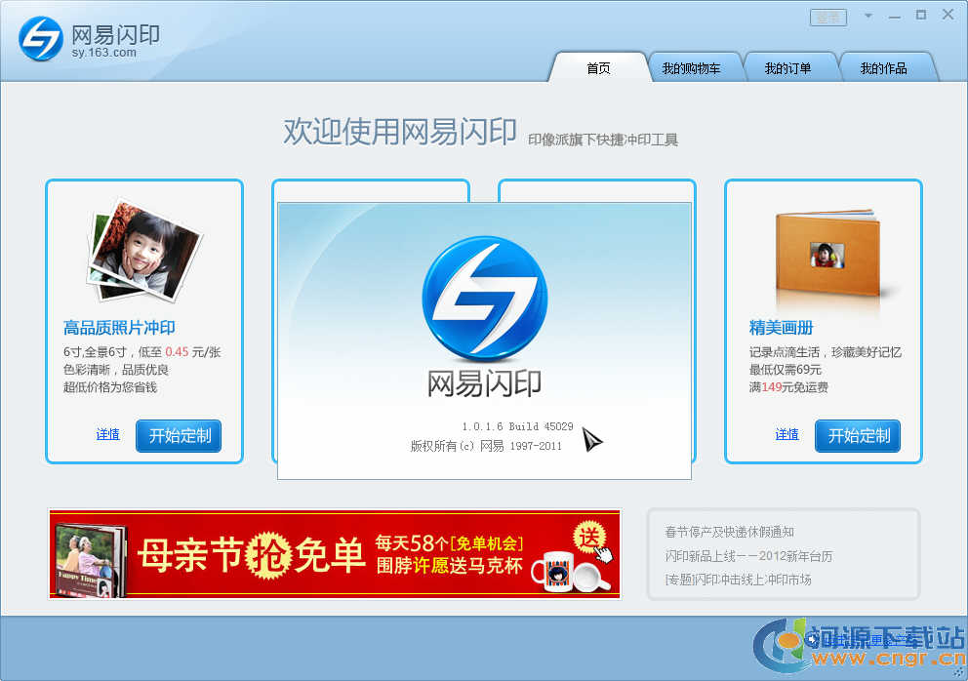Click the photo stack image for 高品质照片冲印

pyautogui.click(x=143, y=250)
